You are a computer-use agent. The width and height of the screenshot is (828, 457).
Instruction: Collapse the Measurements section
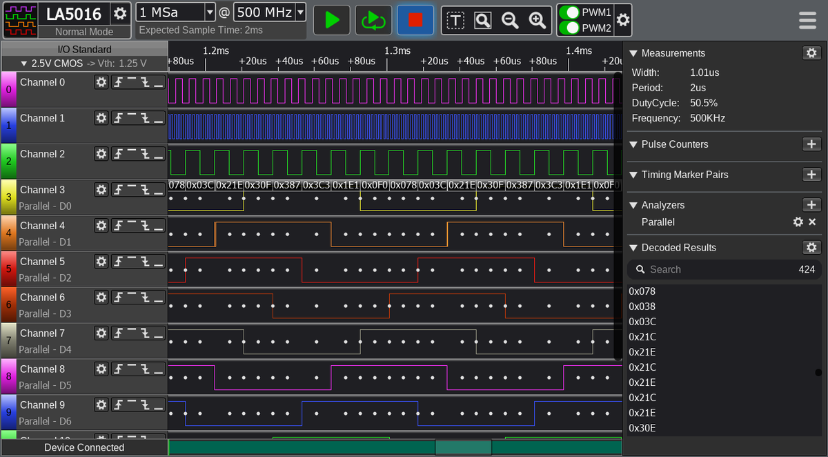pyautogui.click(x=633, y=53)
